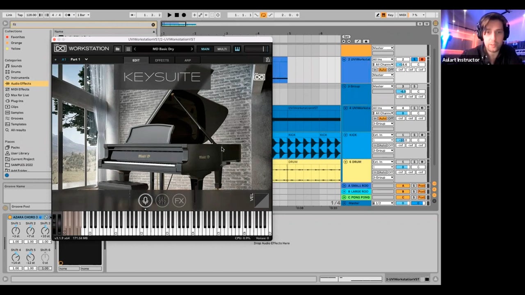Click the KeySuite microphone page icon
The width and height of the screenshot is (525, 295).
pyautogui.click(x=145, y=200)
